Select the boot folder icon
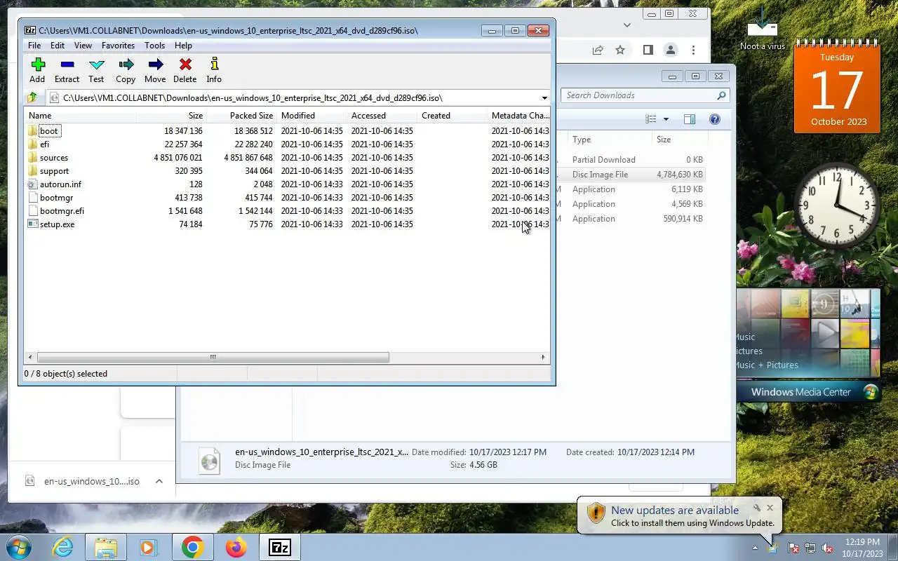This screenshot has width=898, height=561. click(x=32, y=131)
